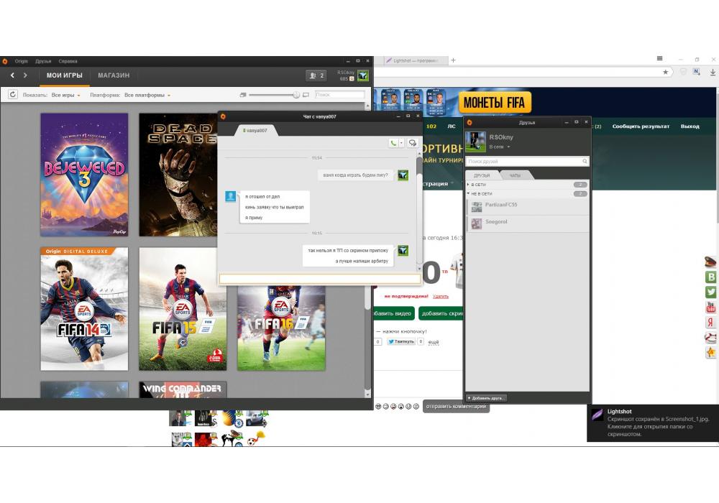Refresh the Origin game library
The image size is (719, 503).
coord(13,94)
